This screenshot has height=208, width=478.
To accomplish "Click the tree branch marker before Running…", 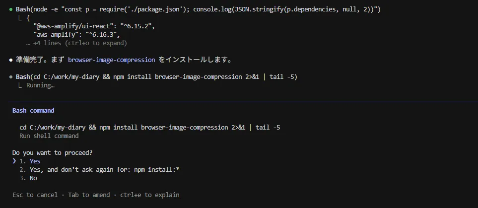I will coord(20,85).
